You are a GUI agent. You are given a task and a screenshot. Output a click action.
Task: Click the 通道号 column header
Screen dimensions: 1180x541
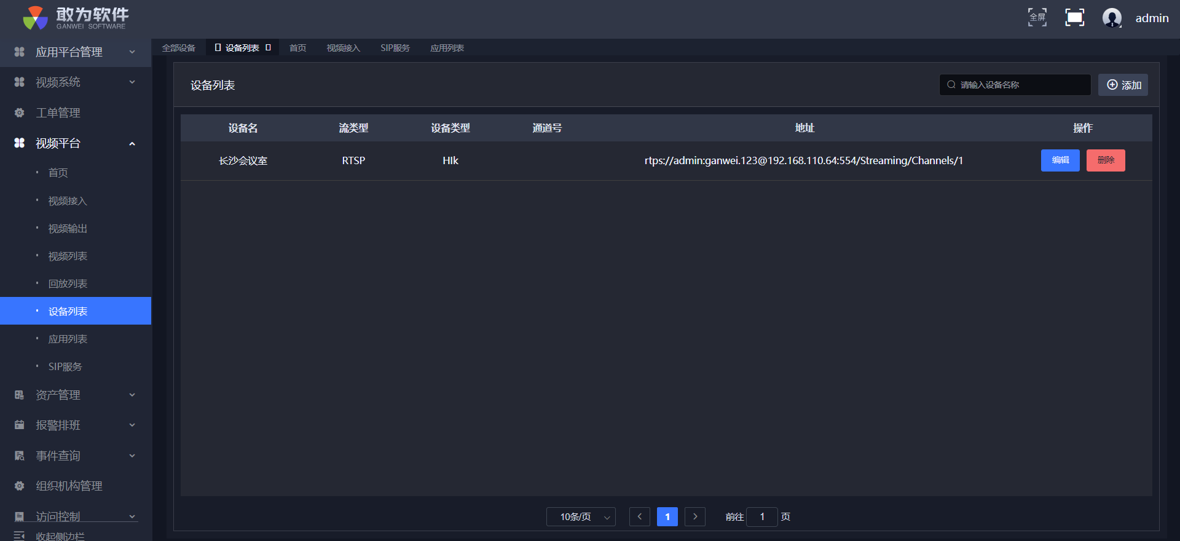547,128
